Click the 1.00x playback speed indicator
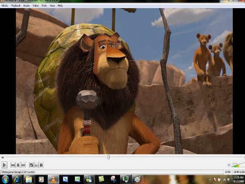Screen dimensions: 245x184 (227, 172)
